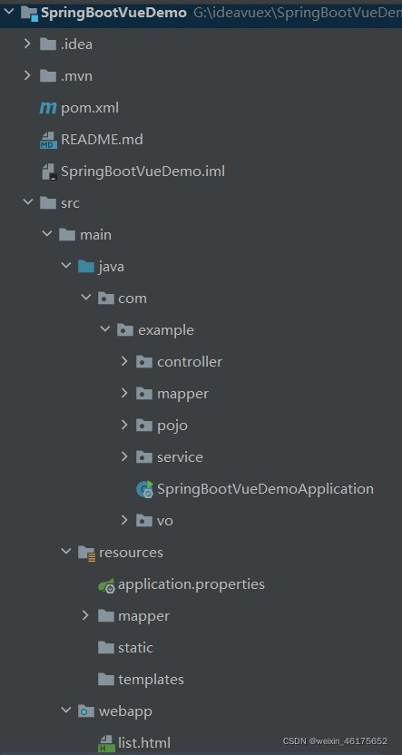The image size is (402, 755).
Task: Click the resources folder icon
Action: coord(86,553)
